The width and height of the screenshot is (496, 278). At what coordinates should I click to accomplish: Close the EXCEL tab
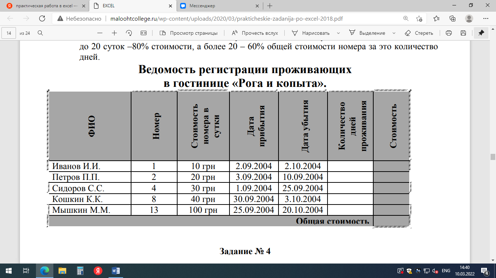170,6
